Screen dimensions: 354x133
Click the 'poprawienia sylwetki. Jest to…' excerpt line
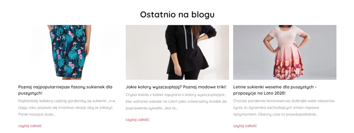point(152,108)
